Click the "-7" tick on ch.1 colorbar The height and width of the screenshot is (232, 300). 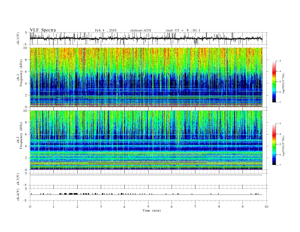(x=280, y=102)
